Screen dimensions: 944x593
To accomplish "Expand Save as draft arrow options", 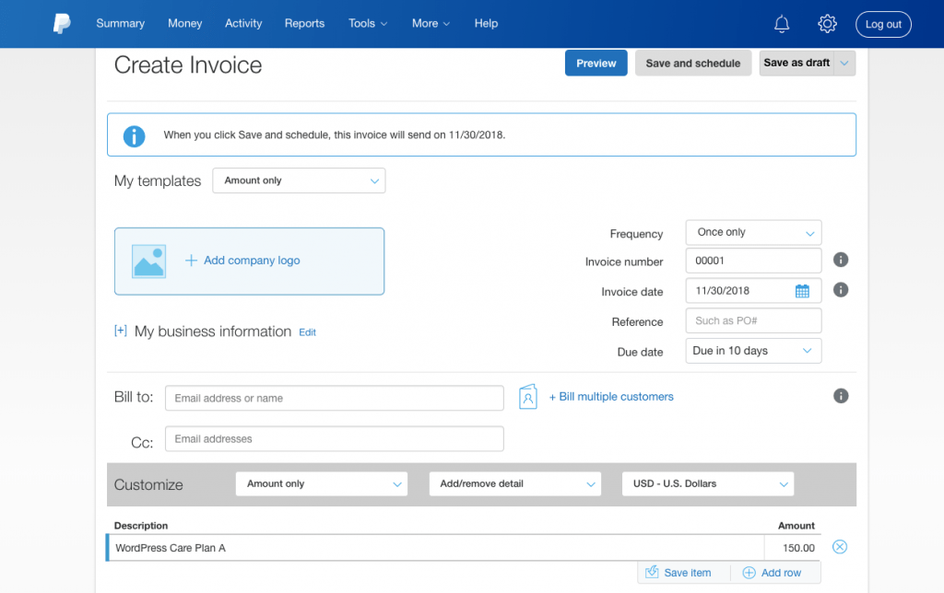I will (844, 64).
